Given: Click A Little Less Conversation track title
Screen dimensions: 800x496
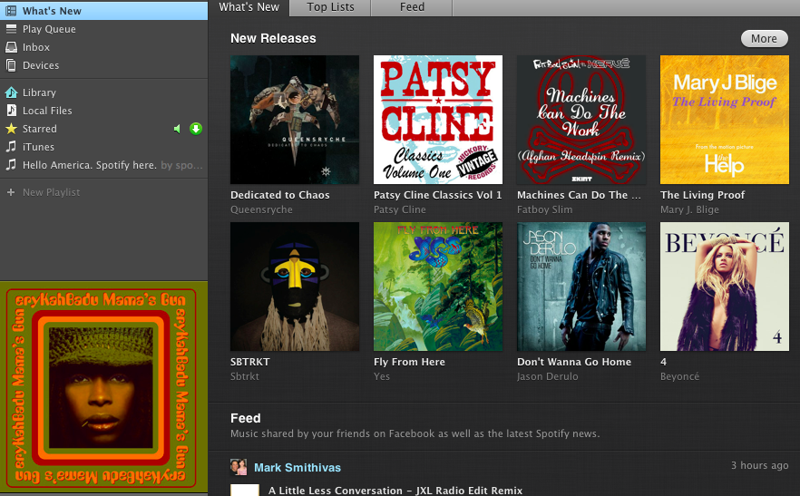Looking at the screenshot, I should click(395, 491).
